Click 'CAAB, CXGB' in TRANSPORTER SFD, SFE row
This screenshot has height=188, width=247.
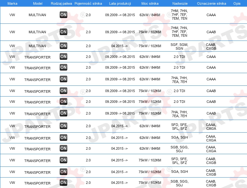click(x=211, y=161)
